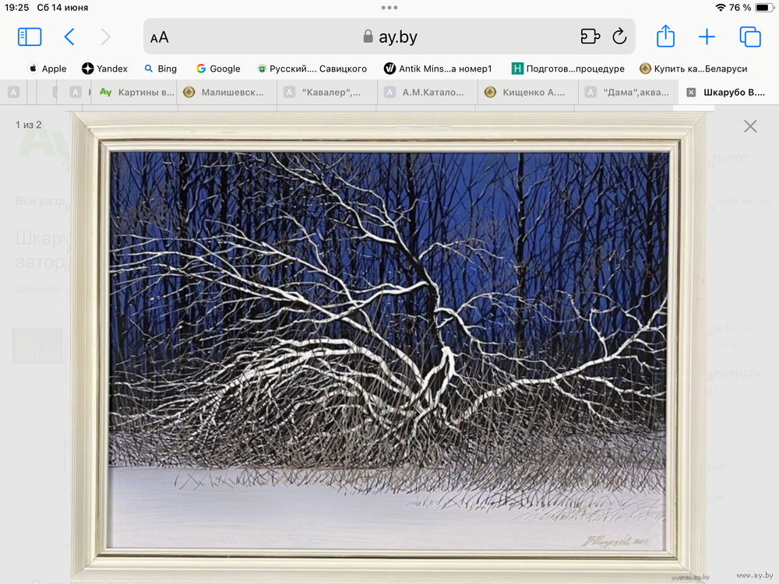The image size is (779, 584).
Task: Tap the battery status indicator
Action: pyautogui.click(x=764, y=8)
